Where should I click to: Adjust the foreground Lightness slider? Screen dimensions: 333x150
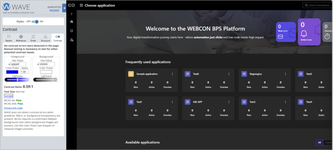point(17,79)
